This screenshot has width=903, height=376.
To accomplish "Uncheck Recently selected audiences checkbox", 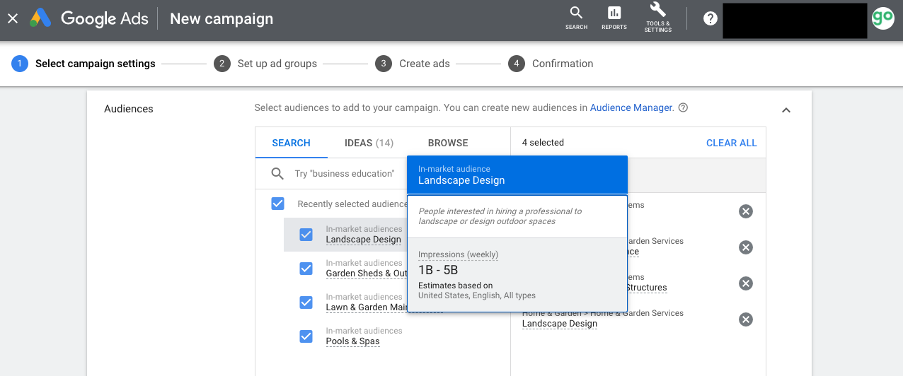I will click(x=278, y=204).
